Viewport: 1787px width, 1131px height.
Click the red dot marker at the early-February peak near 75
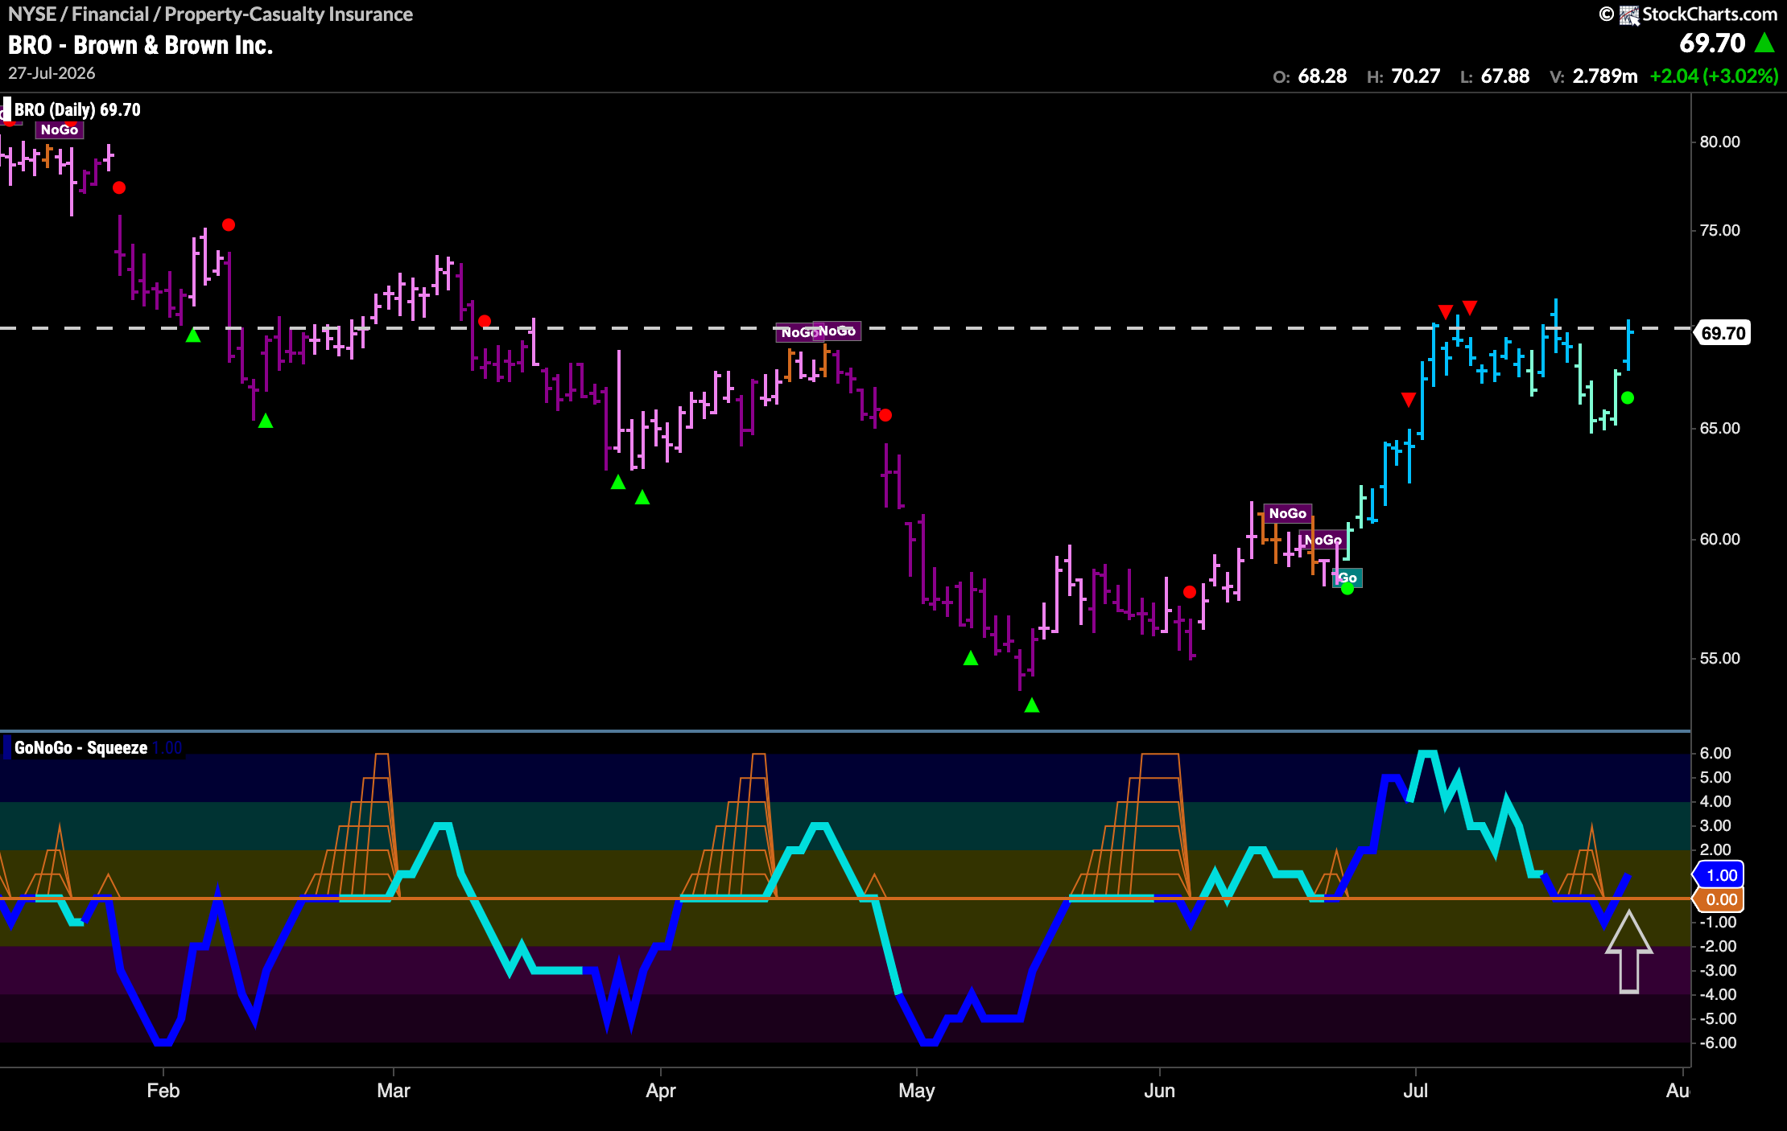point(229,225)
